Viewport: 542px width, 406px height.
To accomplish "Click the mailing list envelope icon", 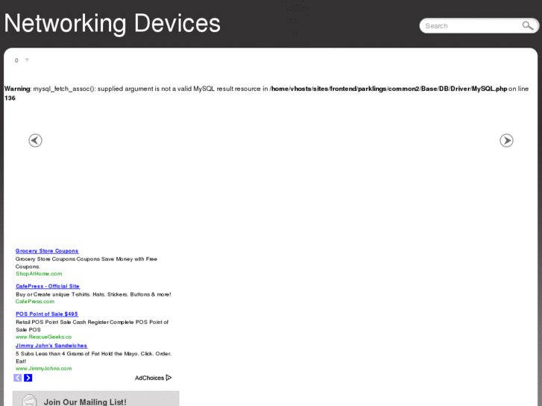I will (x=29, y=400).
